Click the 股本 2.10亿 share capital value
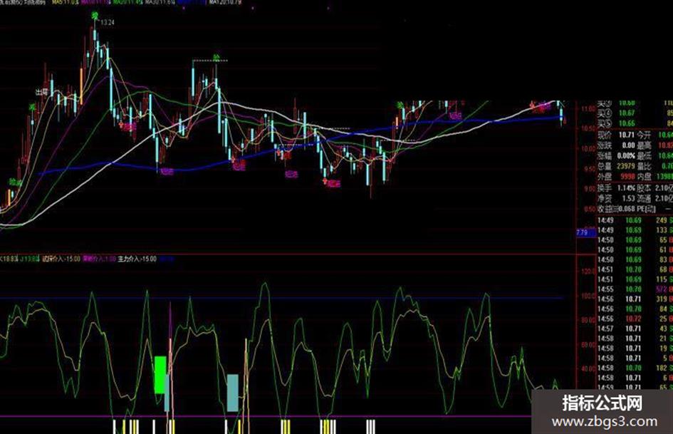 (x=664, y=188)
